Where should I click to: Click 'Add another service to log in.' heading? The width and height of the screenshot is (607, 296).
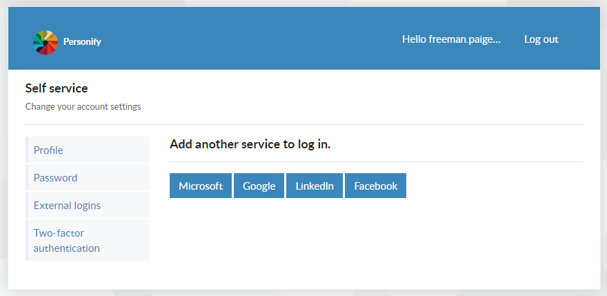250,144
